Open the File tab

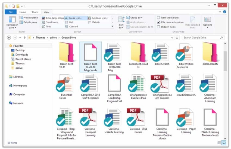[x=11, y=12]
